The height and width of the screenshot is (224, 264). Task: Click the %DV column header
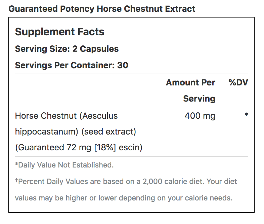(238, 82)
